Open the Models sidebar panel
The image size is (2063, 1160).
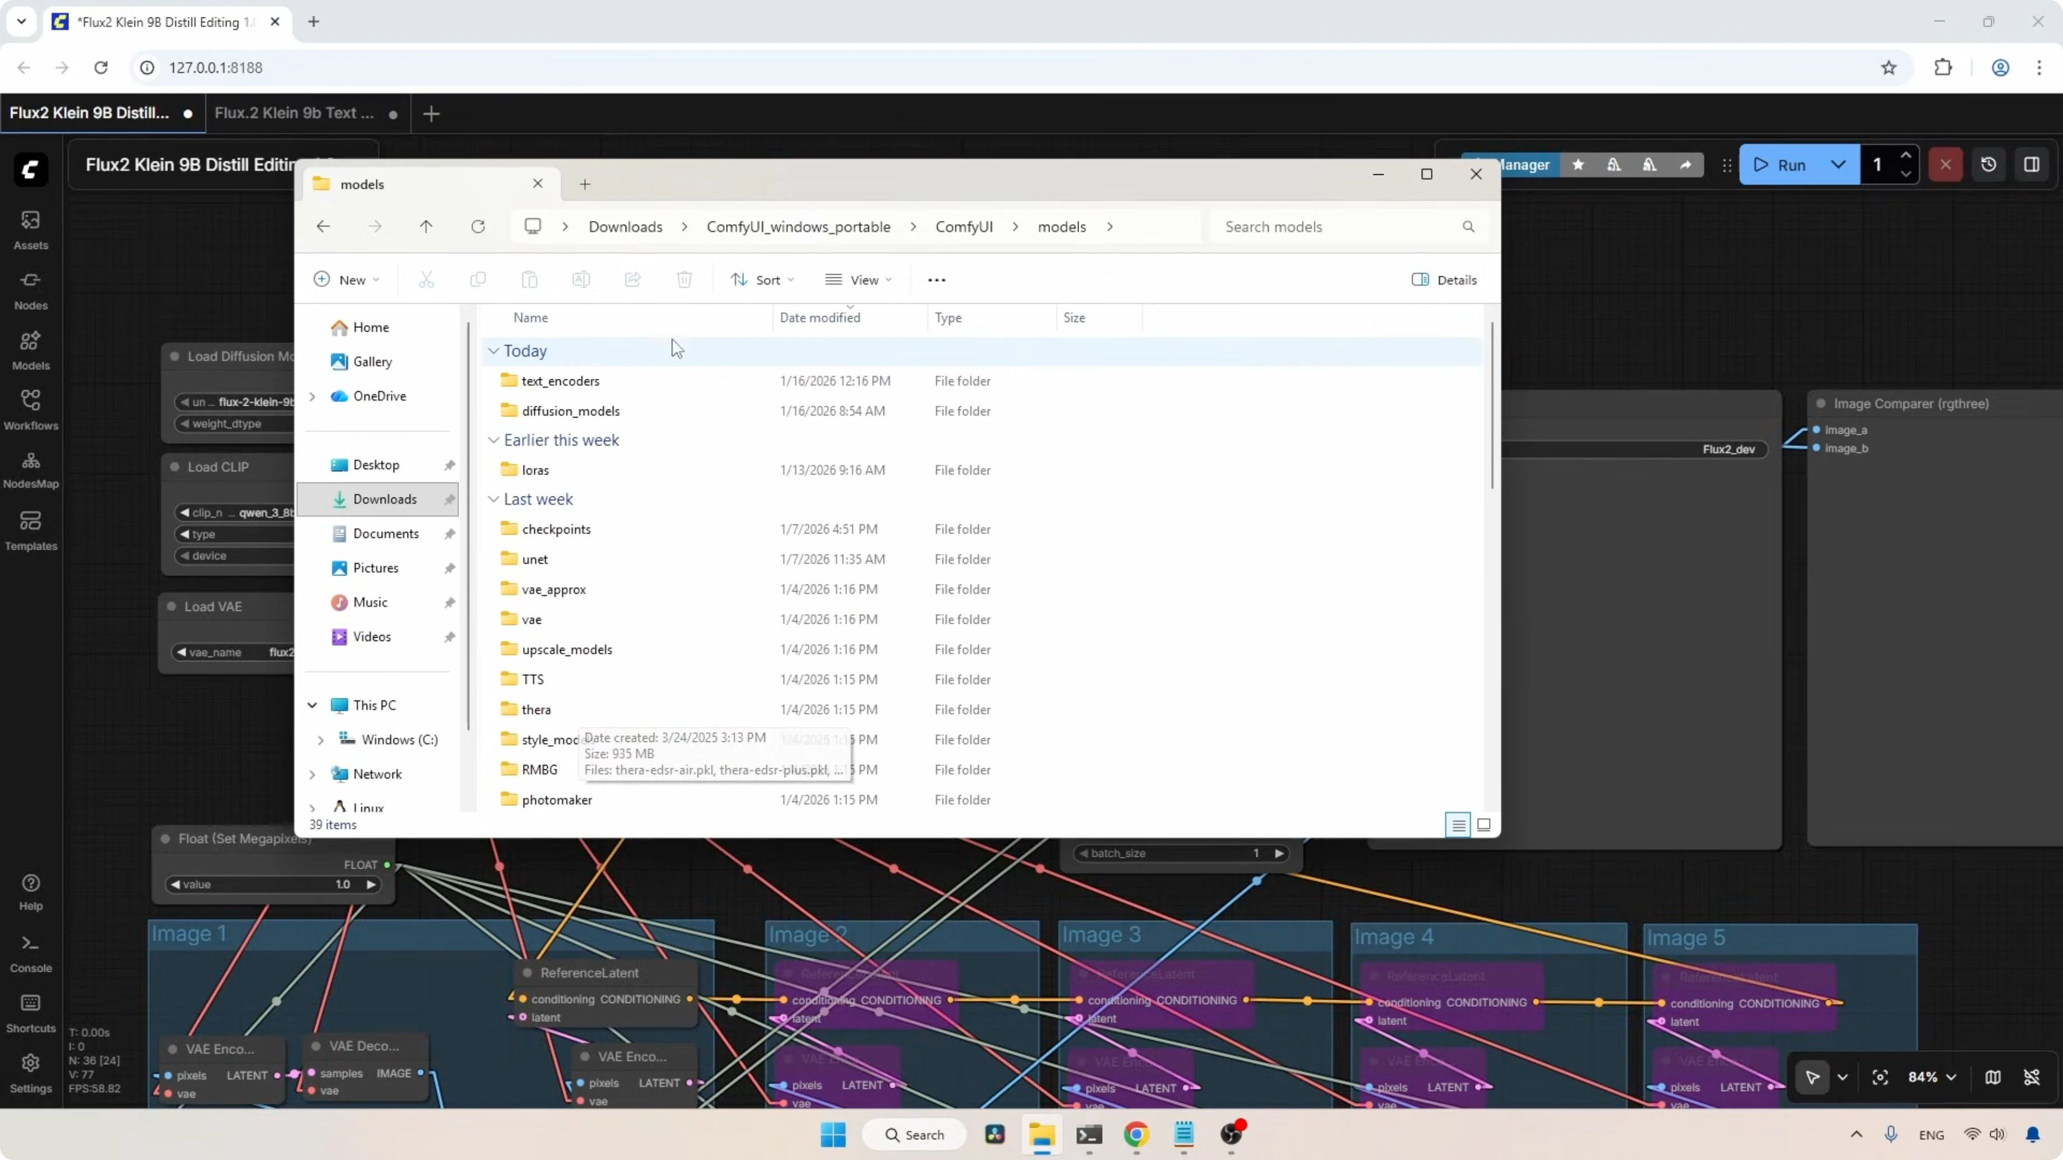(30, 350)
